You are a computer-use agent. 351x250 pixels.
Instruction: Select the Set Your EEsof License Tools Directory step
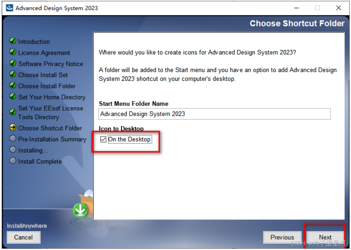pos(51,112)
